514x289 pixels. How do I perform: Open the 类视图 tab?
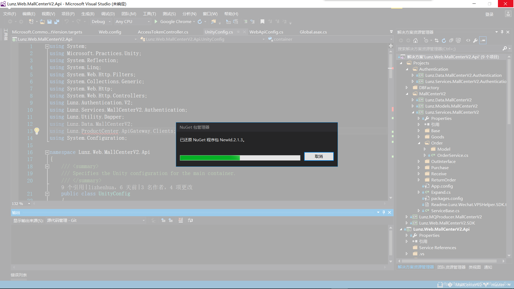(475, 267)
